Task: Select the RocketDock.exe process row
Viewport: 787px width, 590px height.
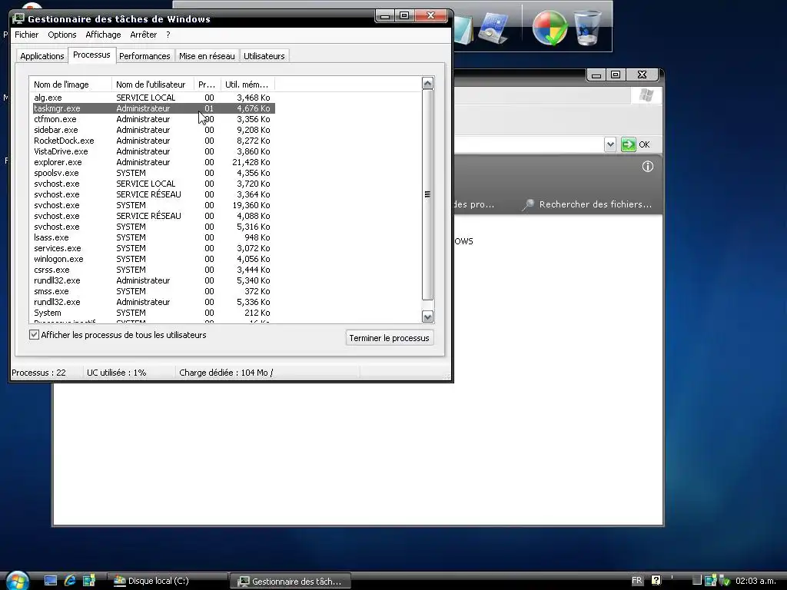Action: (x=153, y=141)
